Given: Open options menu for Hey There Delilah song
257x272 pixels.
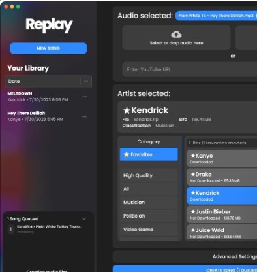Looking at the screenshot, I should pyautogui.click(x=84, y=116).
